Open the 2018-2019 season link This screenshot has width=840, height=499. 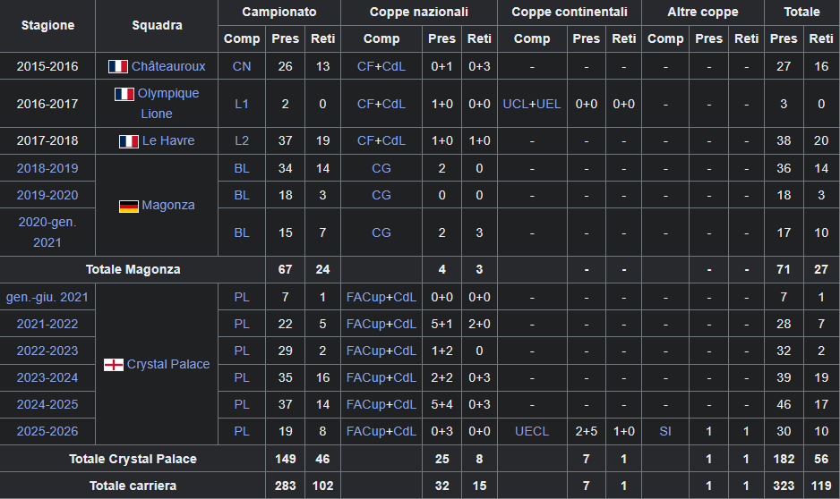click(47, 168)
